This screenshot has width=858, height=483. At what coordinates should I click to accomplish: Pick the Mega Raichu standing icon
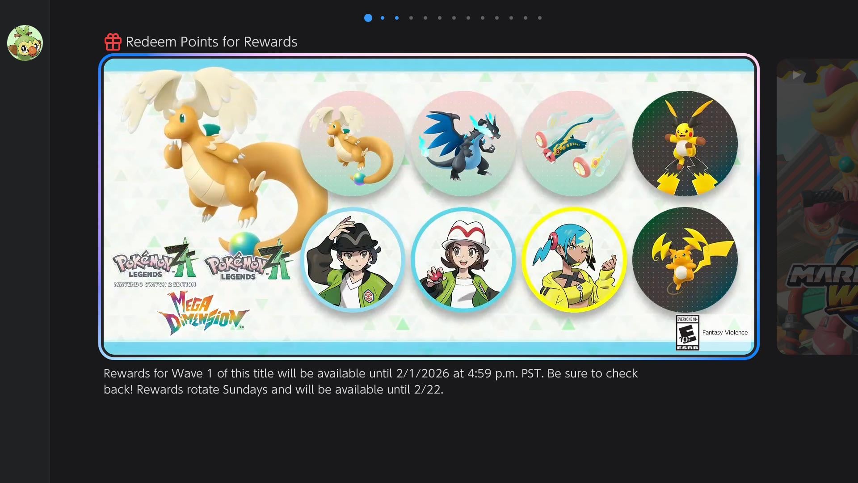coord(685,144)
